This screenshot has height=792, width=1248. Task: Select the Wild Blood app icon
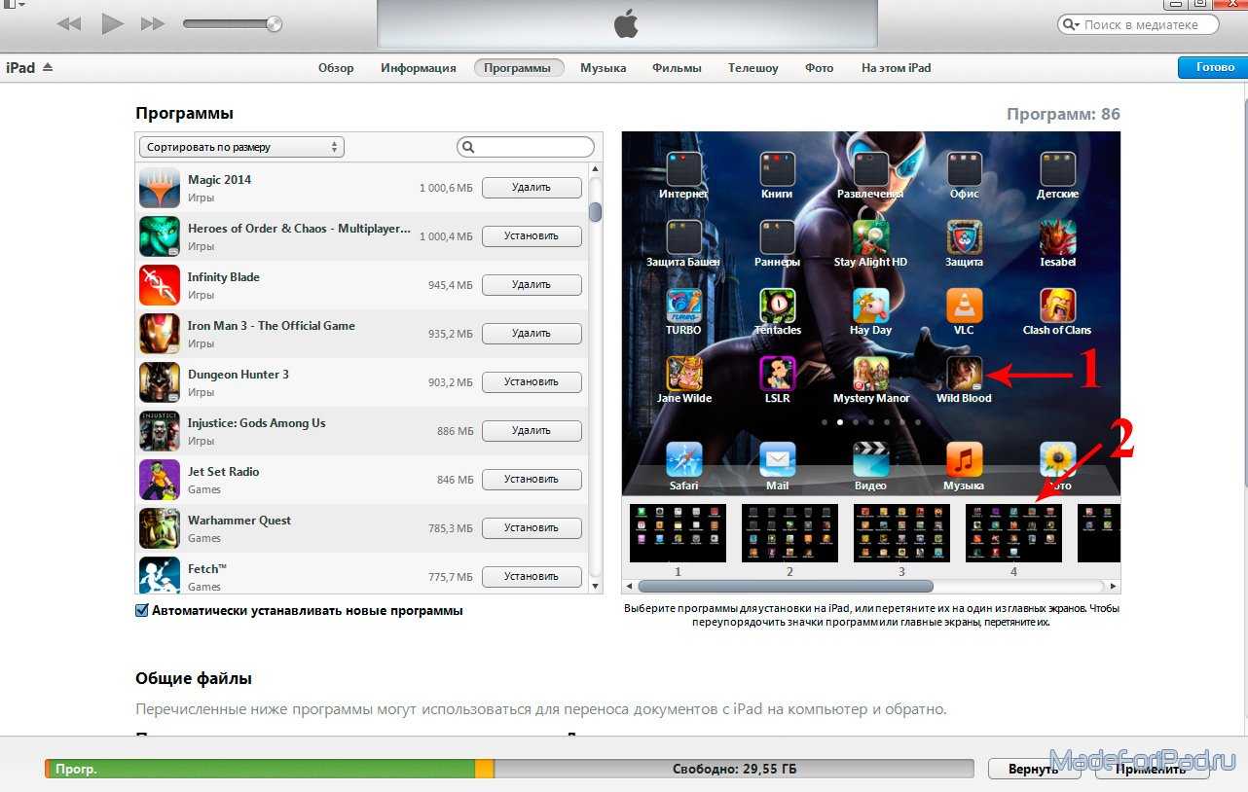tap(964, 374)
